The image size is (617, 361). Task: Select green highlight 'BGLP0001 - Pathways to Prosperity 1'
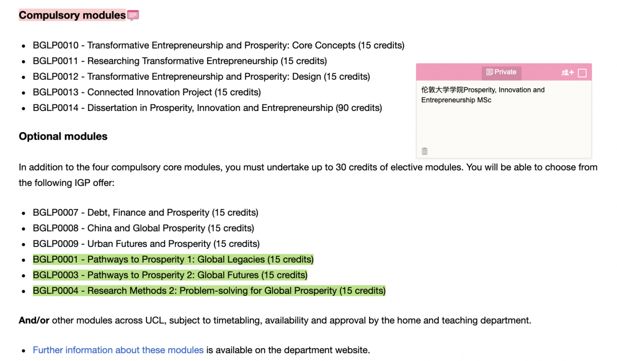coord(173,259)
